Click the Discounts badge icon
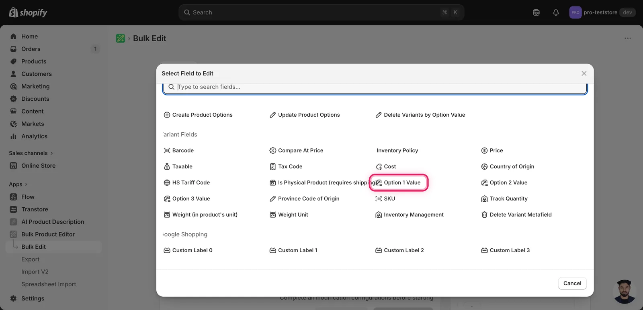The width and height of the screenshot is (643, 310). pos(13,99)
